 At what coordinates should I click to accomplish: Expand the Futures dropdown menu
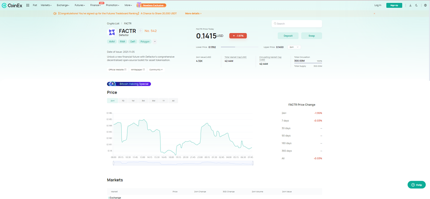click(x=80, y=5)
